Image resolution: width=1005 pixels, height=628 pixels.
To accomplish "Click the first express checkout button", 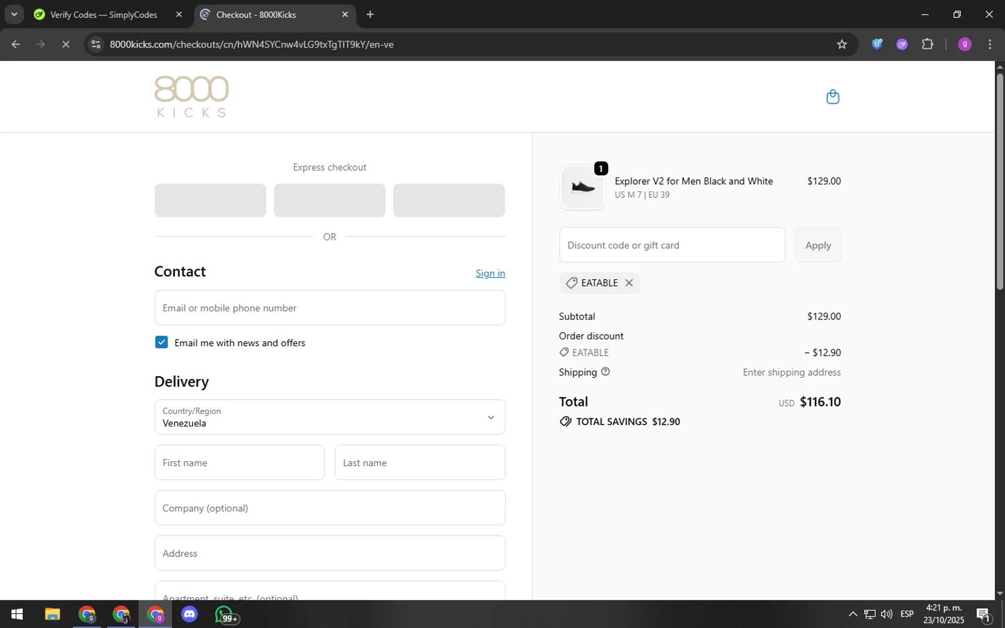I will point(210,200).
